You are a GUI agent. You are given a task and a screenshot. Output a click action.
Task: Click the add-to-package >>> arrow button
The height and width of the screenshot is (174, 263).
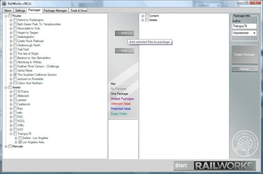[124, 33]
